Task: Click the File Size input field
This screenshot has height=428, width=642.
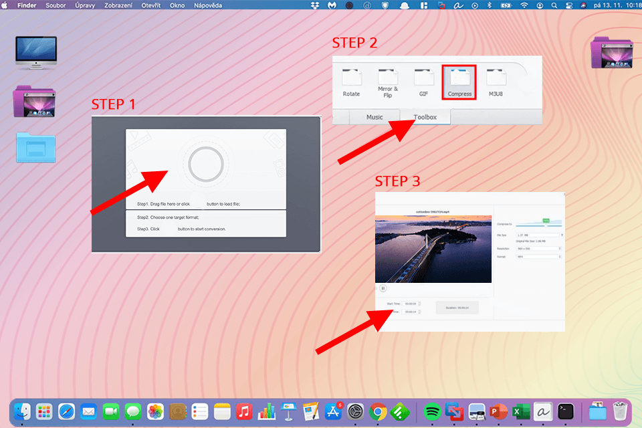Action: [538, 235]
